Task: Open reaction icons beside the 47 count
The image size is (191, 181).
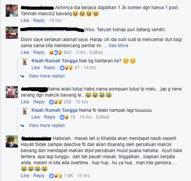Action: (66, 68)
